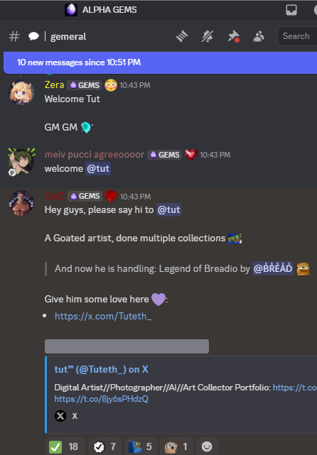The image size is (317, 455).
Task: Open Zera's avatar profile
Action: (21, 92)
